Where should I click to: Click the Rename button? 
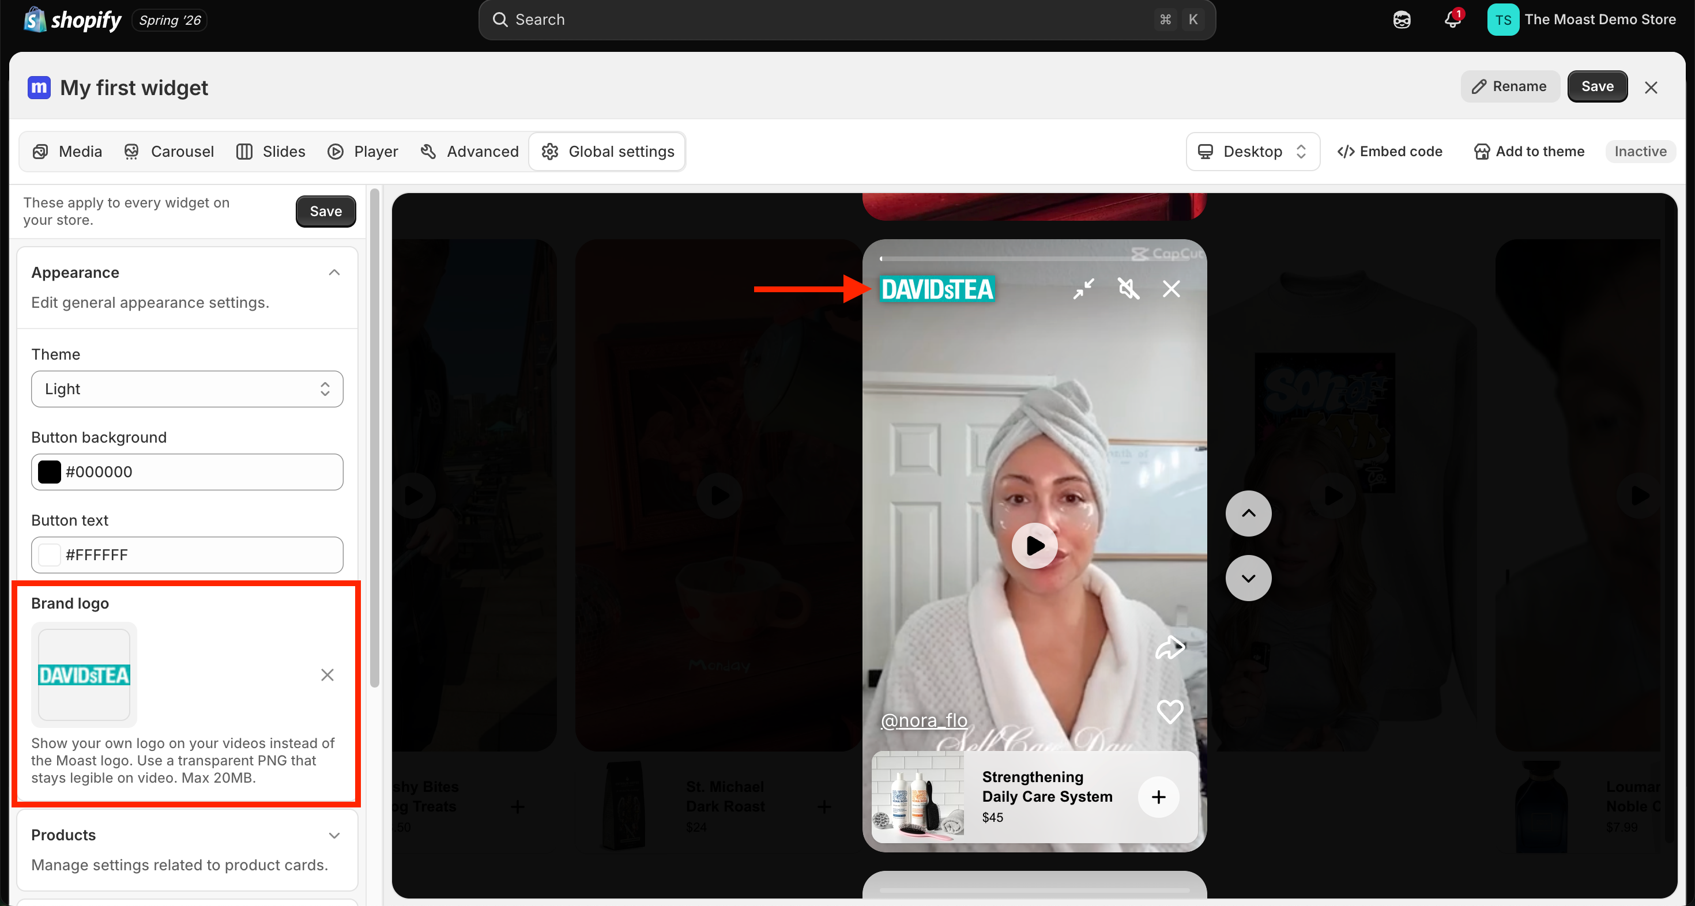tap(1510, 86)
